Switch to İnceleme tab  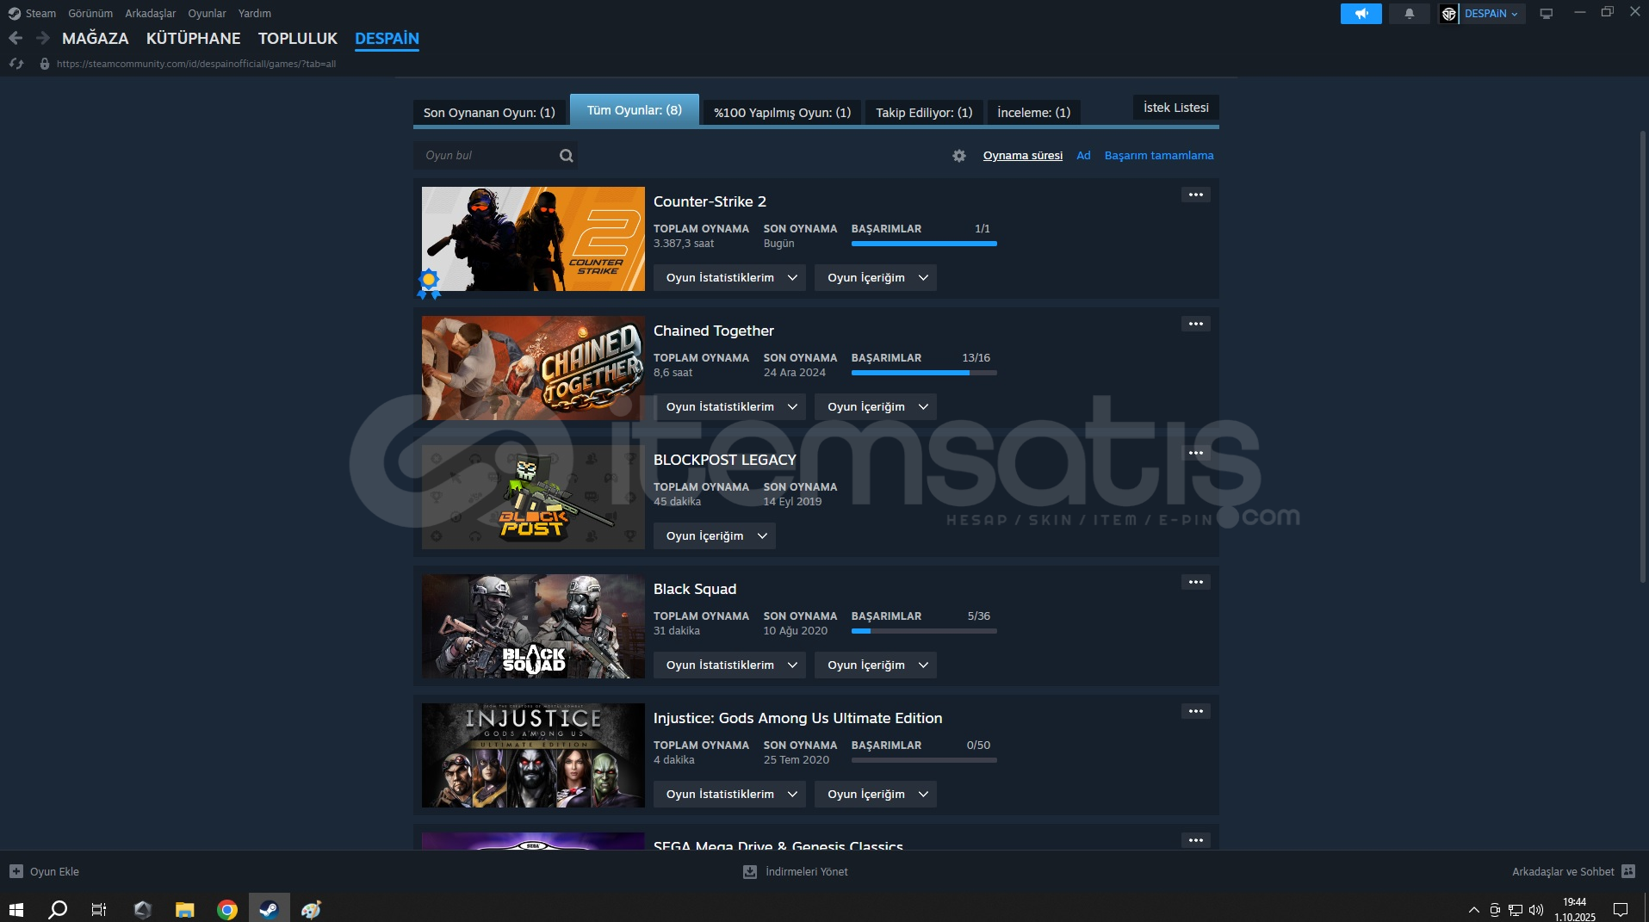coord(1033,112)
